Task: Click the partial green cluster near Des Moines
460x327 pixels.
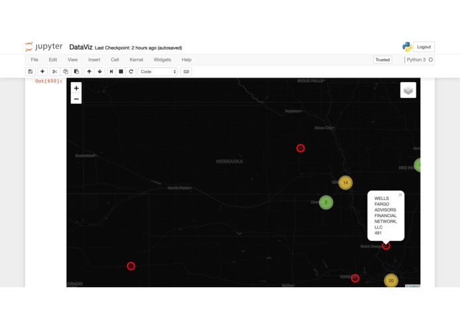Action: 418,165
